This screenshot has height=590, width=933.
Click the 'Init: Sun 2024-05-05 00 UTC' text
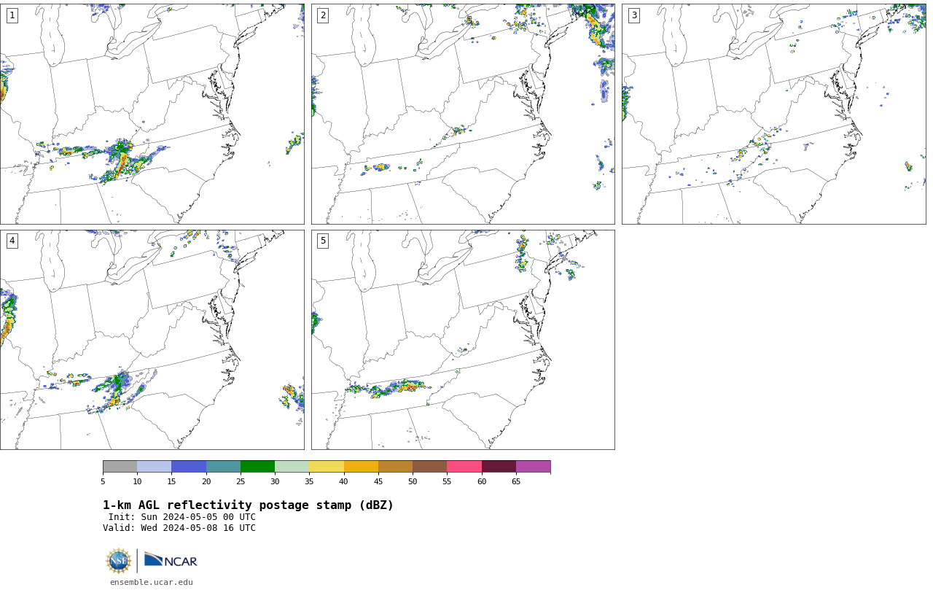pyautogui.click(x=182, y=517)
